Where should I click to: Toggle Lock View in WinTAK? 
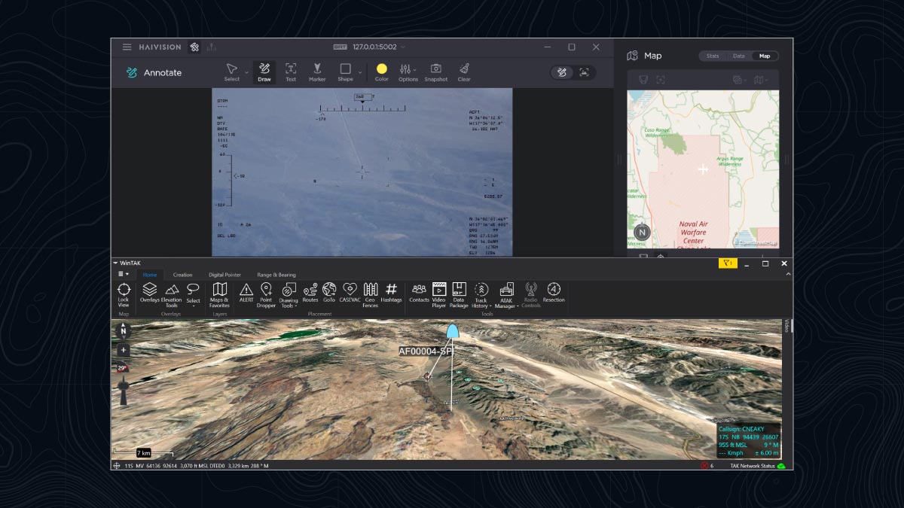(x=124, y=295)
